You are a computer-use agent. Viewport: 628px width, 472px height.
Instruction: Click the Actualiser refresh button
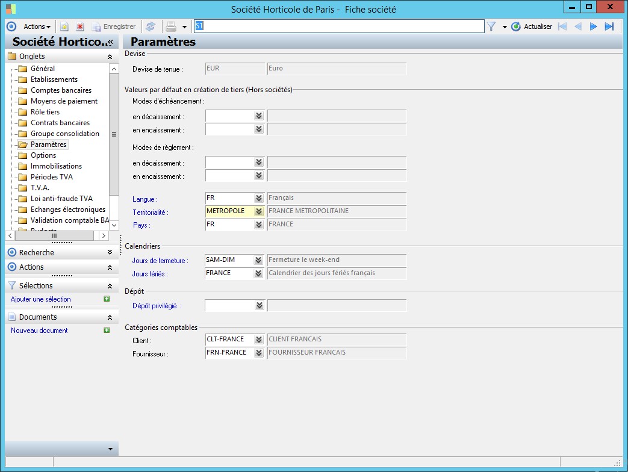532,27
